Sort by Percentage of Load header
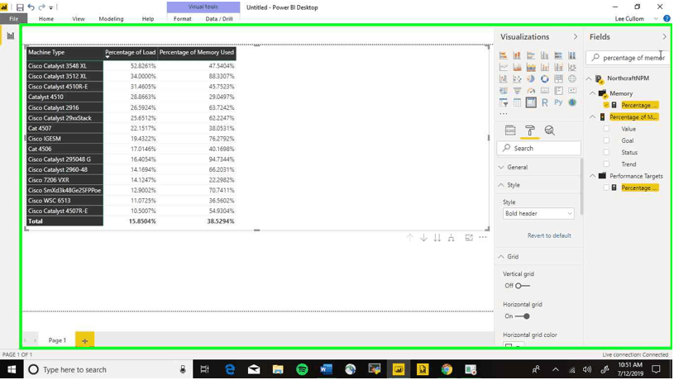Screen dimensions: 674x380 (130, 52)
